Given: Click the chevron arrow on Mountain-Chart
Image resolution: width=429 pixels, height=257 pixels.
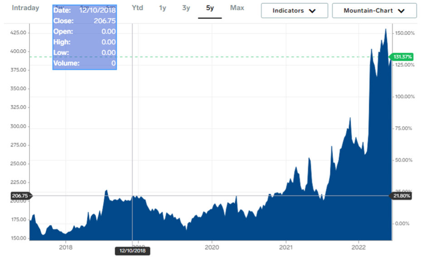Looking at the screenshot, I should [401, 11].
